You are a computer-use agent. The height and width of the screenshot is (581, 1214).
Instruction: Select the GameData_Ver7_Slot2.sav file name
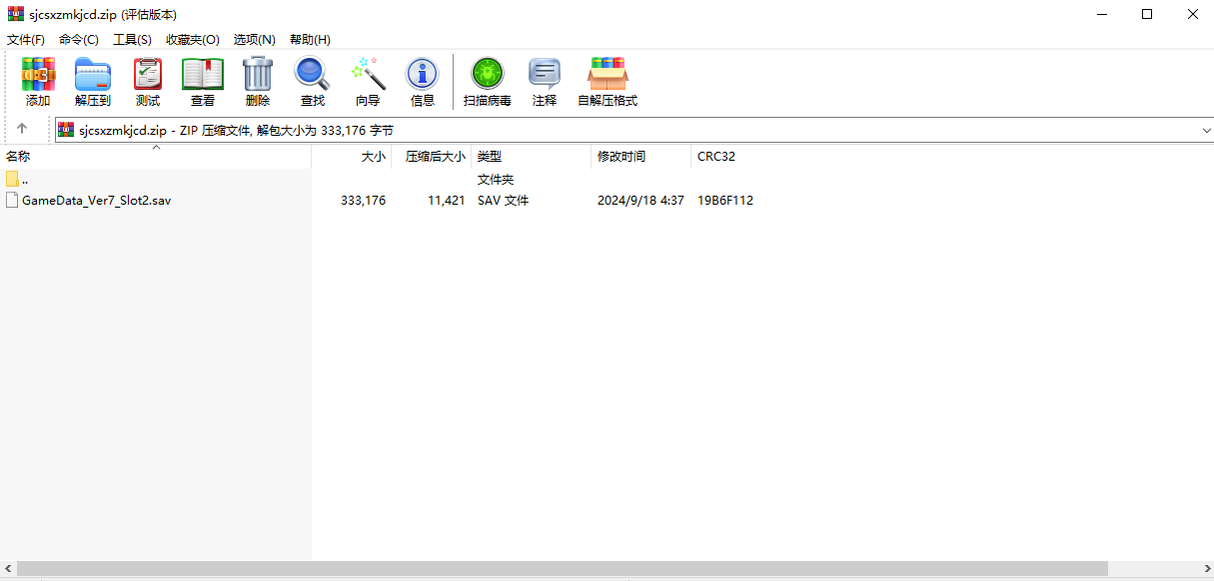click(x=97, y=200)
